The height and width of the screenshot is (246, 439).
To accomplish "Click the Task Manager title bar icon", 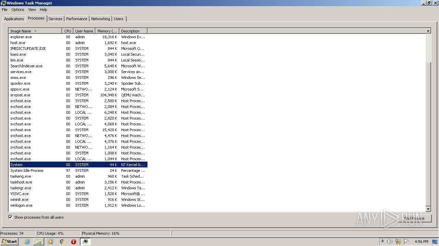I will [x=3, y=3].
